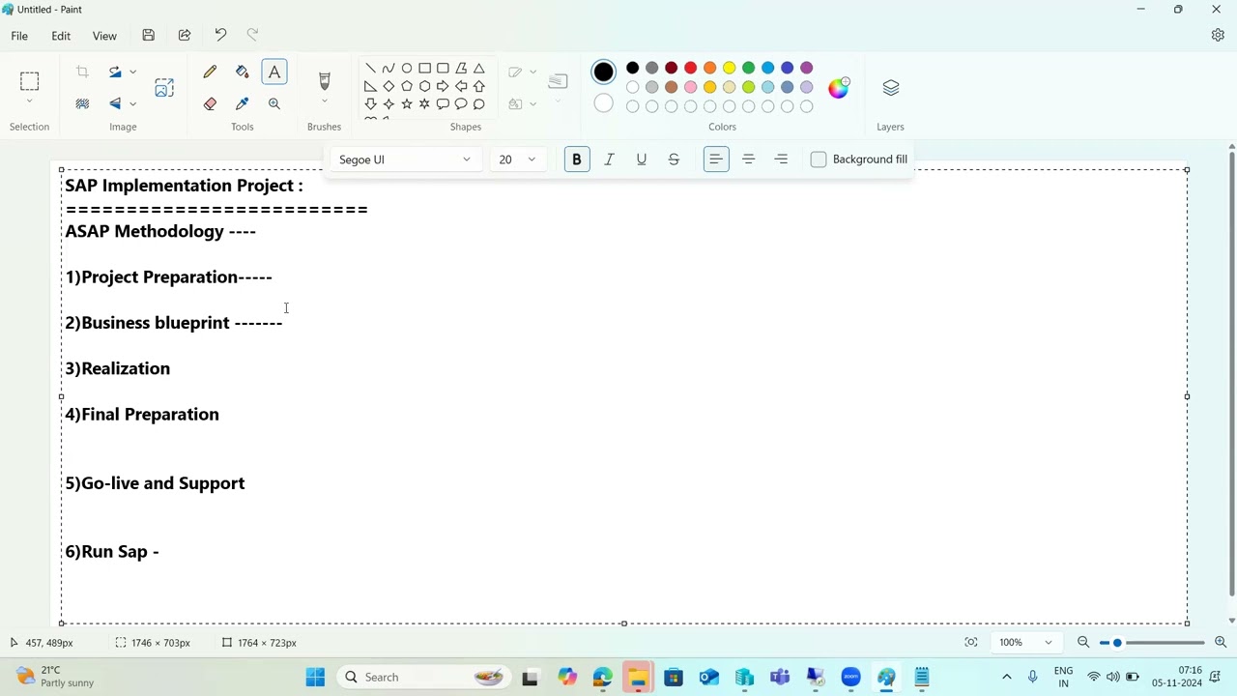Image resolution: width=1237 pixels, height=696 pixels.
Task: Adjust the zoom slider handle
Action: pos(1117,643)
